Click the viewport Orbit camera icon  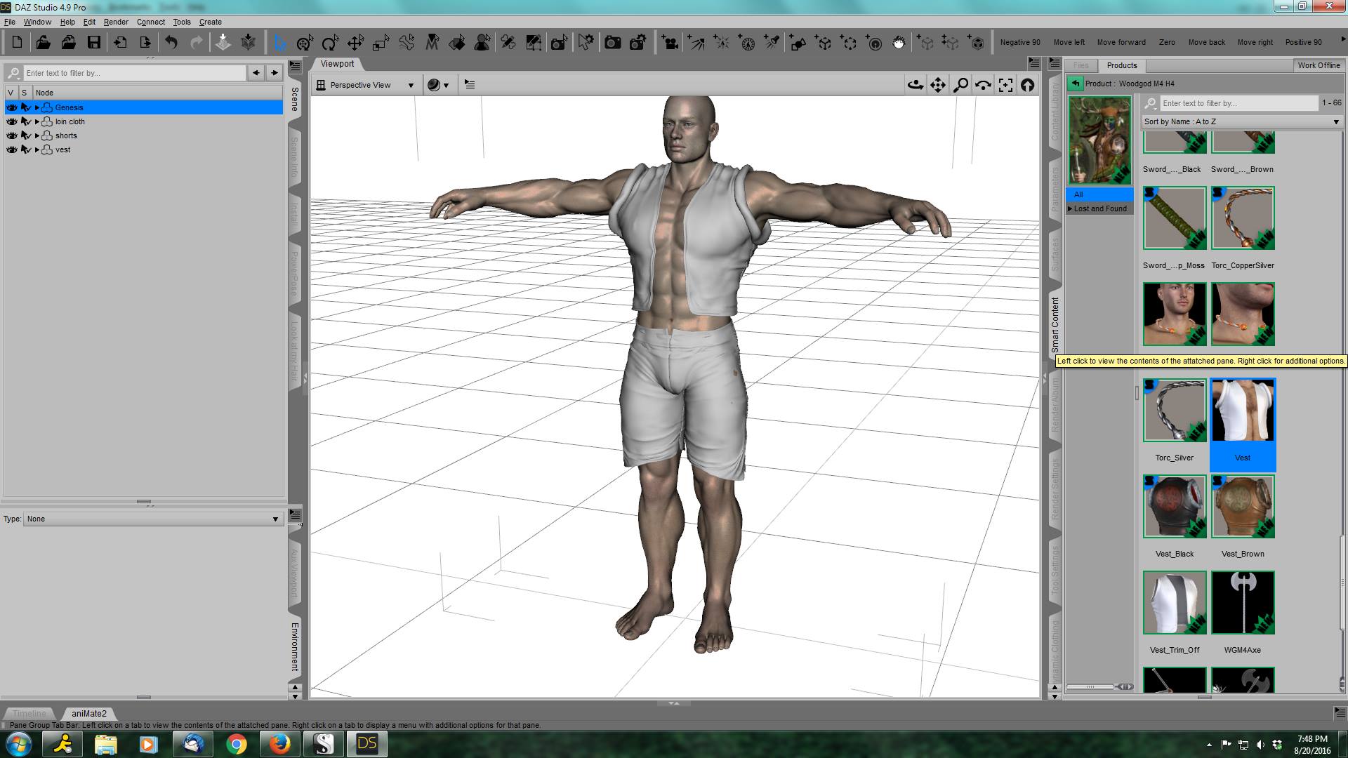pos(915,85)
